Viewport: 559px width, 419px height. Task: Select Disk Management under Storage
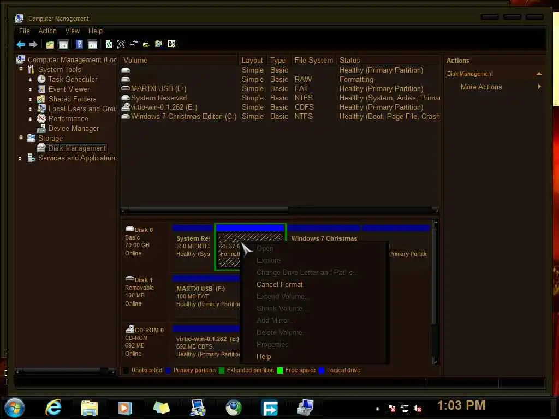tap(77, 148)
